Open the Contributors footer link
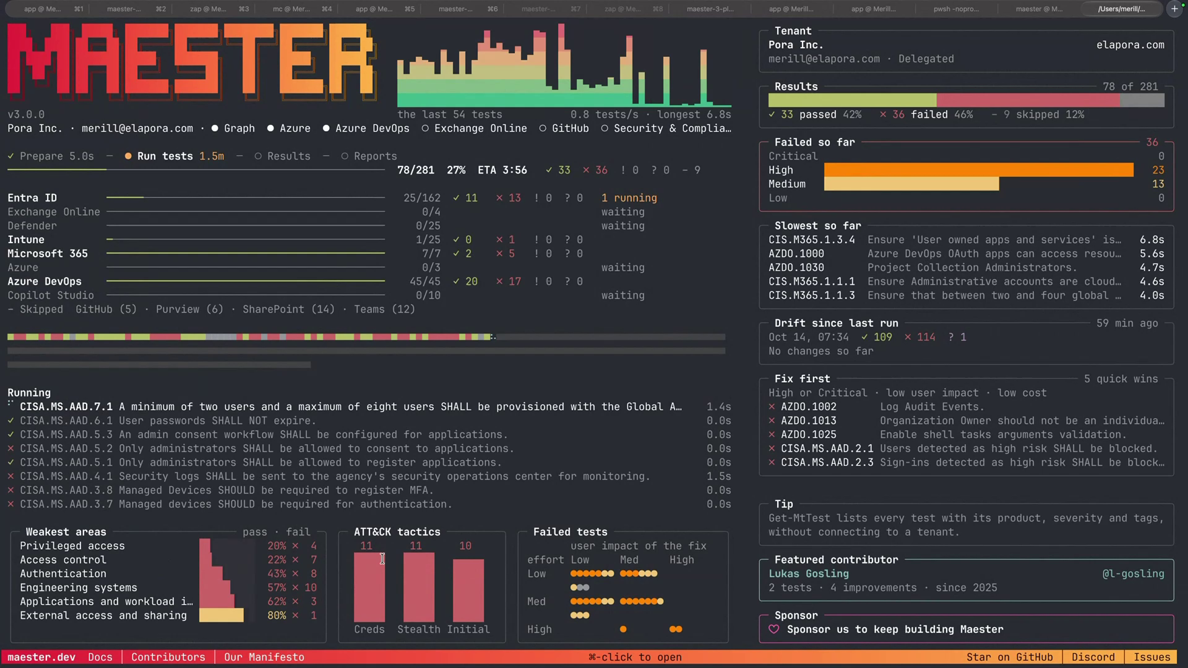 click(x=168, y=657)
